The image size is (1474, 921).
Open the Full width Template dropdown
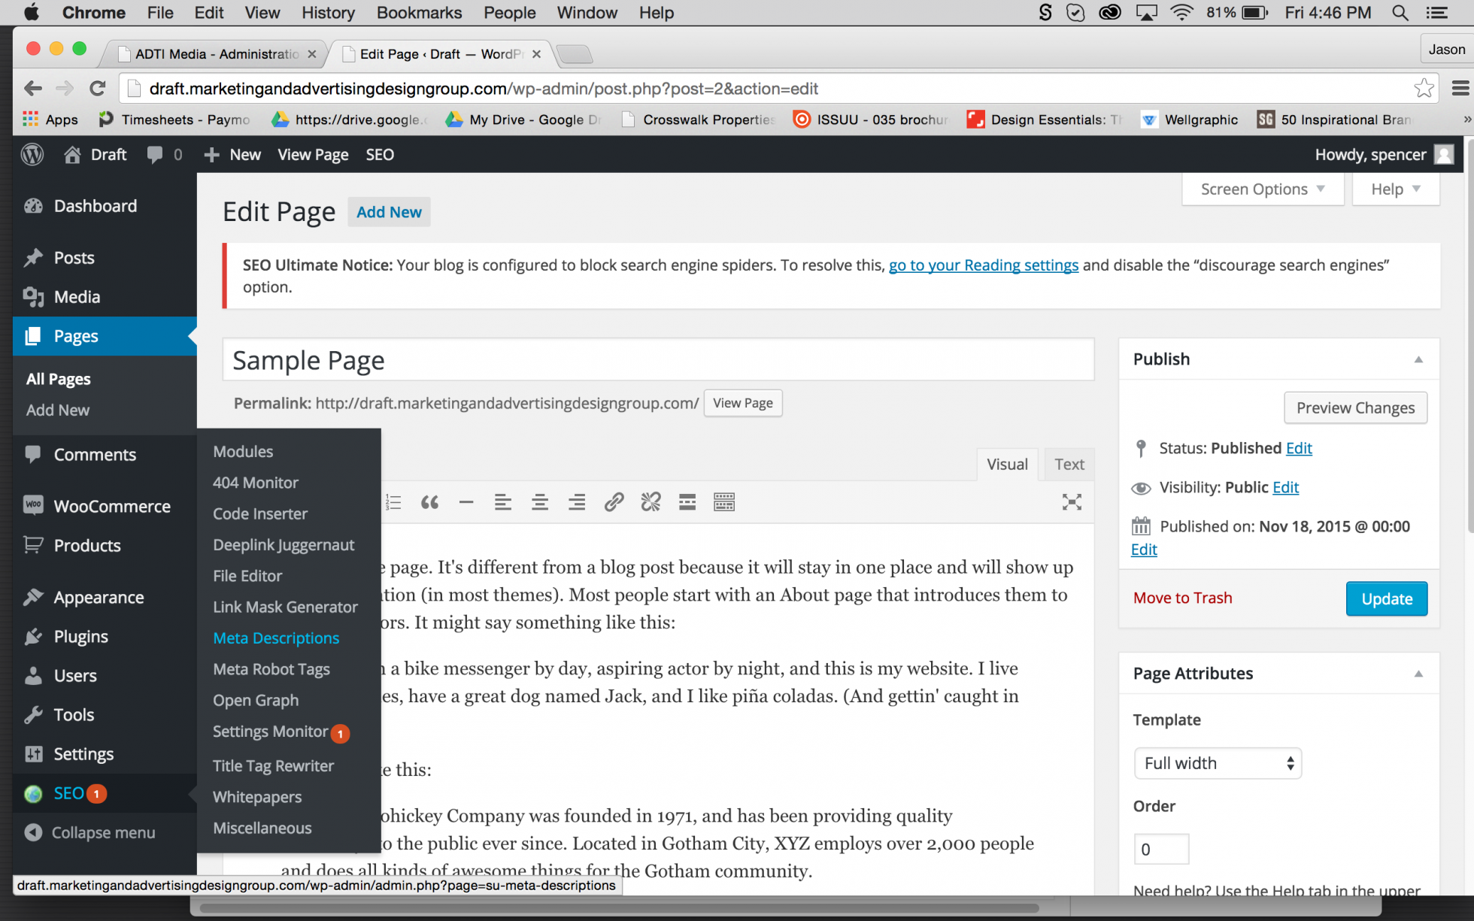pyautogui.click(x=1217, y=762)
